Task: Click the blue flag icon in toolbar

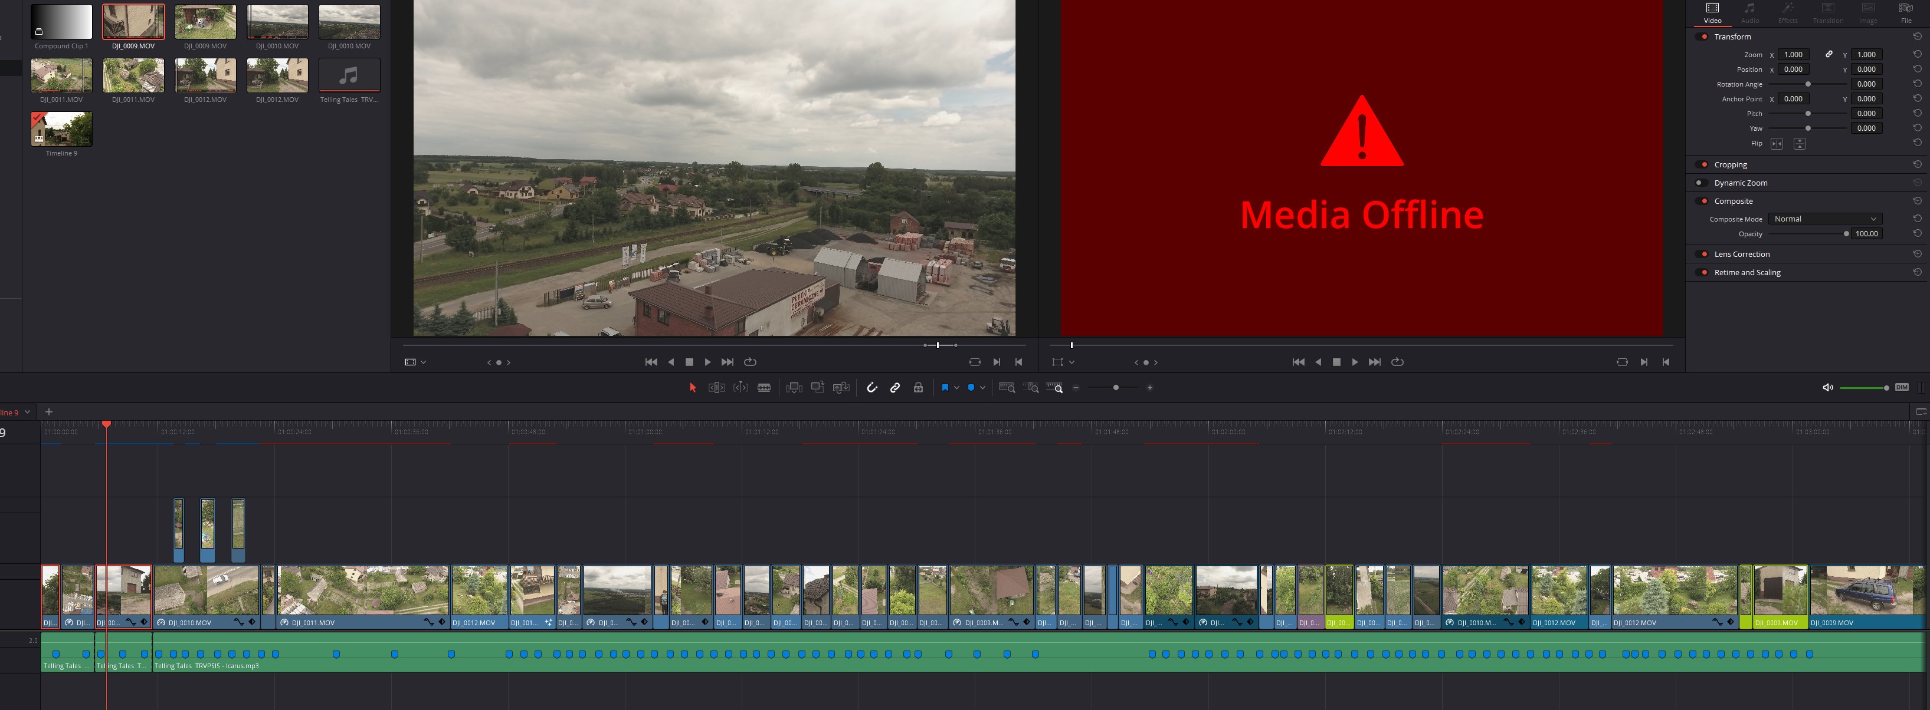Action: tap(945, 388)
